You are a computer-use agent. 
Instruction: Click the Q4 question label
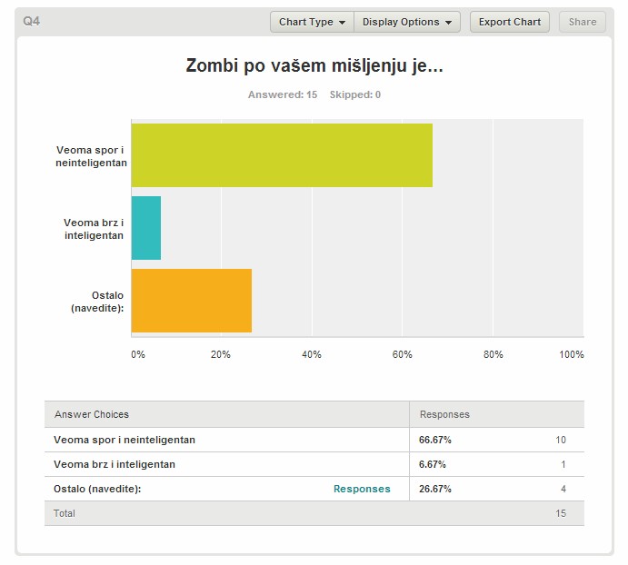31,21
